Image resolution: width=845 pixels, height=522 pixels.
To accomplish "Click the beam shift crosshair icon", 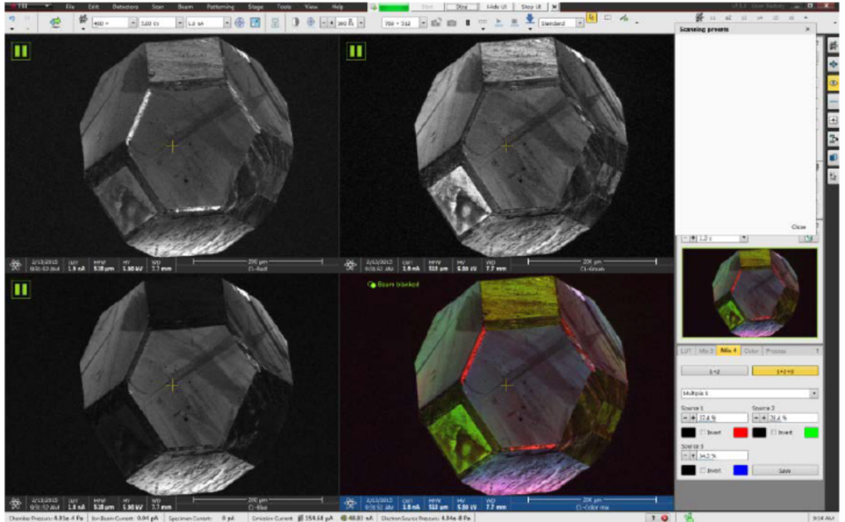I will coord(240,23).
